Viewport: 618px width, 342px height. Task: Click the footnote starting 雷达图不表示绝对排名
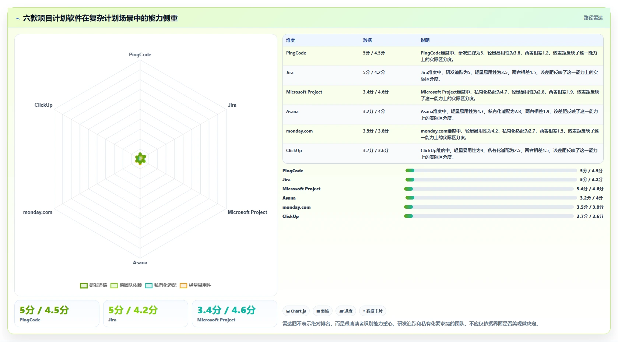(x=411, y=324)
